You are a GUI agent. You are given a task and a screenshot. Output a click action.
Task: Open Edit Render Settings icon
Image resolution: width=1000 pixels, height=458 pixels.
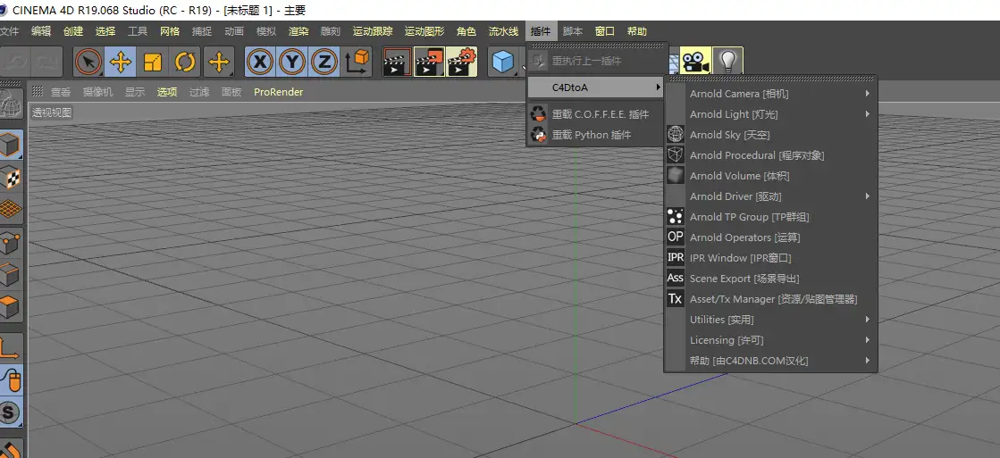[462, 62]
